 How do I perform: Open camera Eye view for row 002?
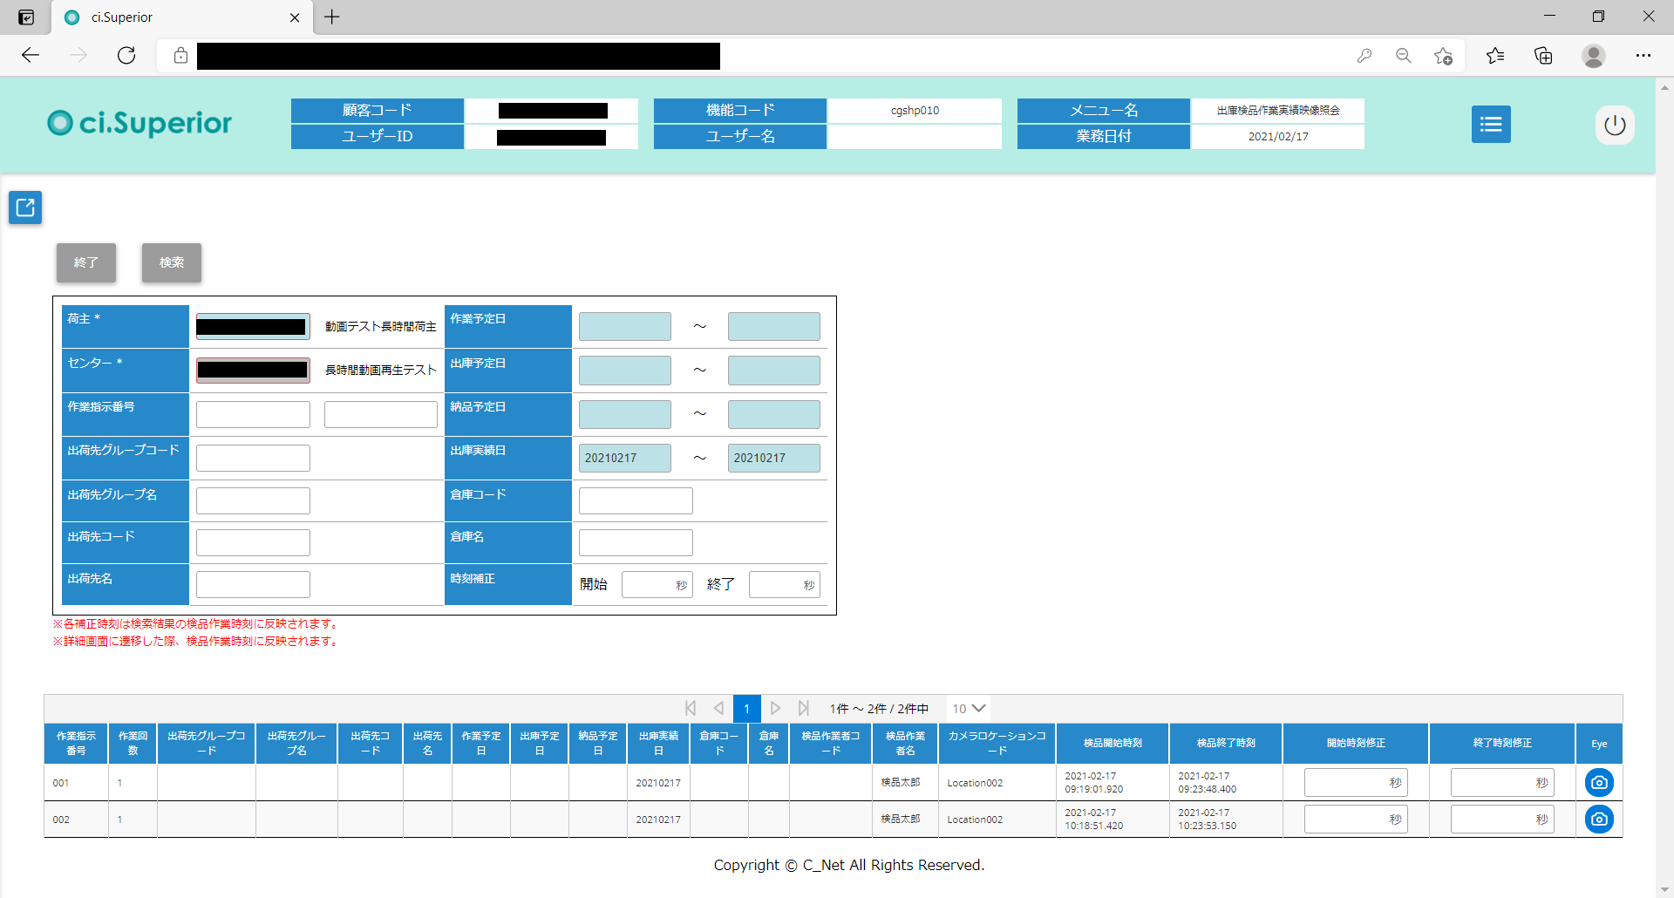[1599, 820]
